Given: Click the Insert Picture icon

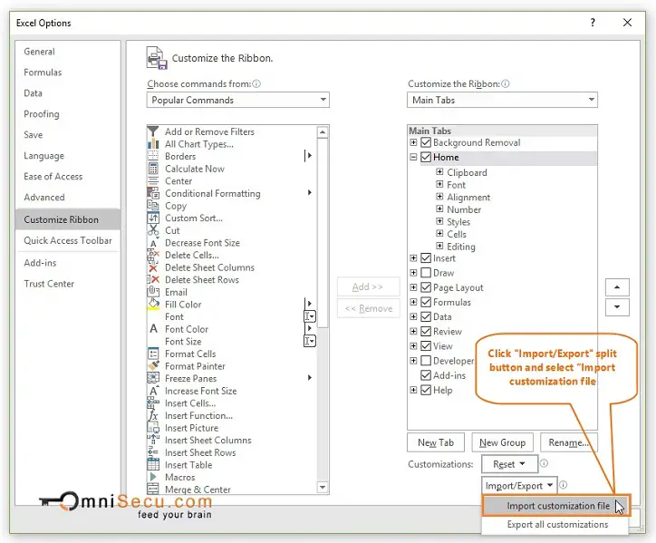Looking at the screenshot, I should click(153, 428).
